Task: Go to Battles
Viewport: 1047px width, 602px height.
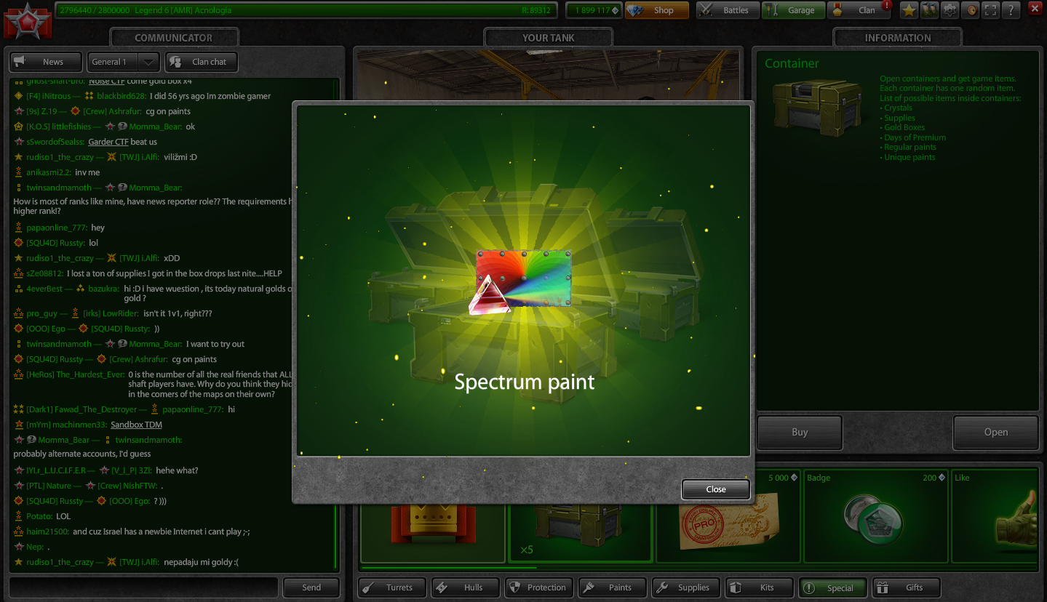Action: (728, 10)
